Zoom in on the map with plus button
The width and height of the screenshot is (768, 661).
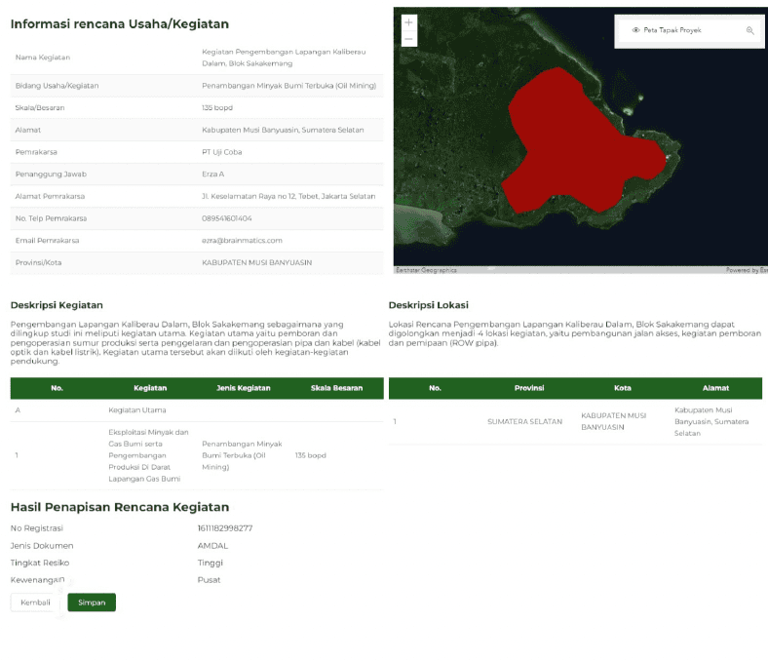click(408, 22)
